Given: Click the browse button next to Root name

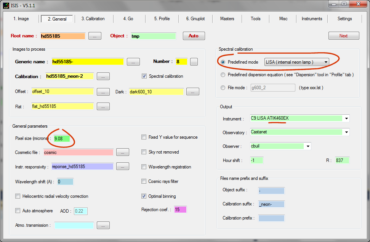Looking at the screenshot, I should tap(95, 36).
